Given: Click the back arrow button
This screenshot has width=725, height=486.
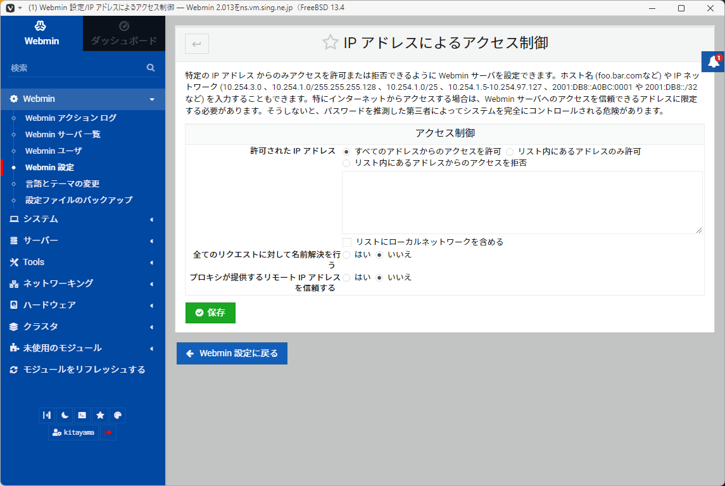Looking at the screenshot, I should (x=197, y=44).
